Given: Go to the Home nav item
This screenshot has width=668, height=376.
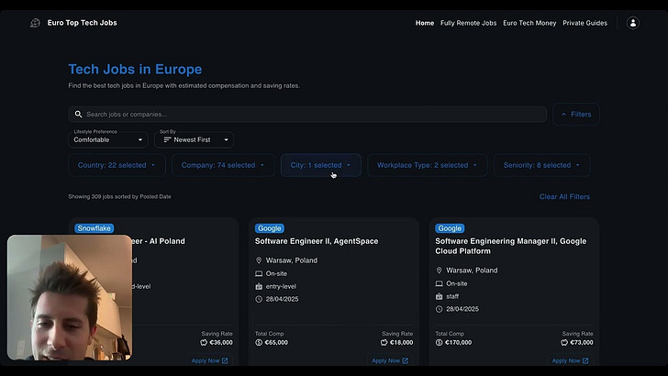Looking at the screenshot, I should pyautogui.click(x=425, y=23).
